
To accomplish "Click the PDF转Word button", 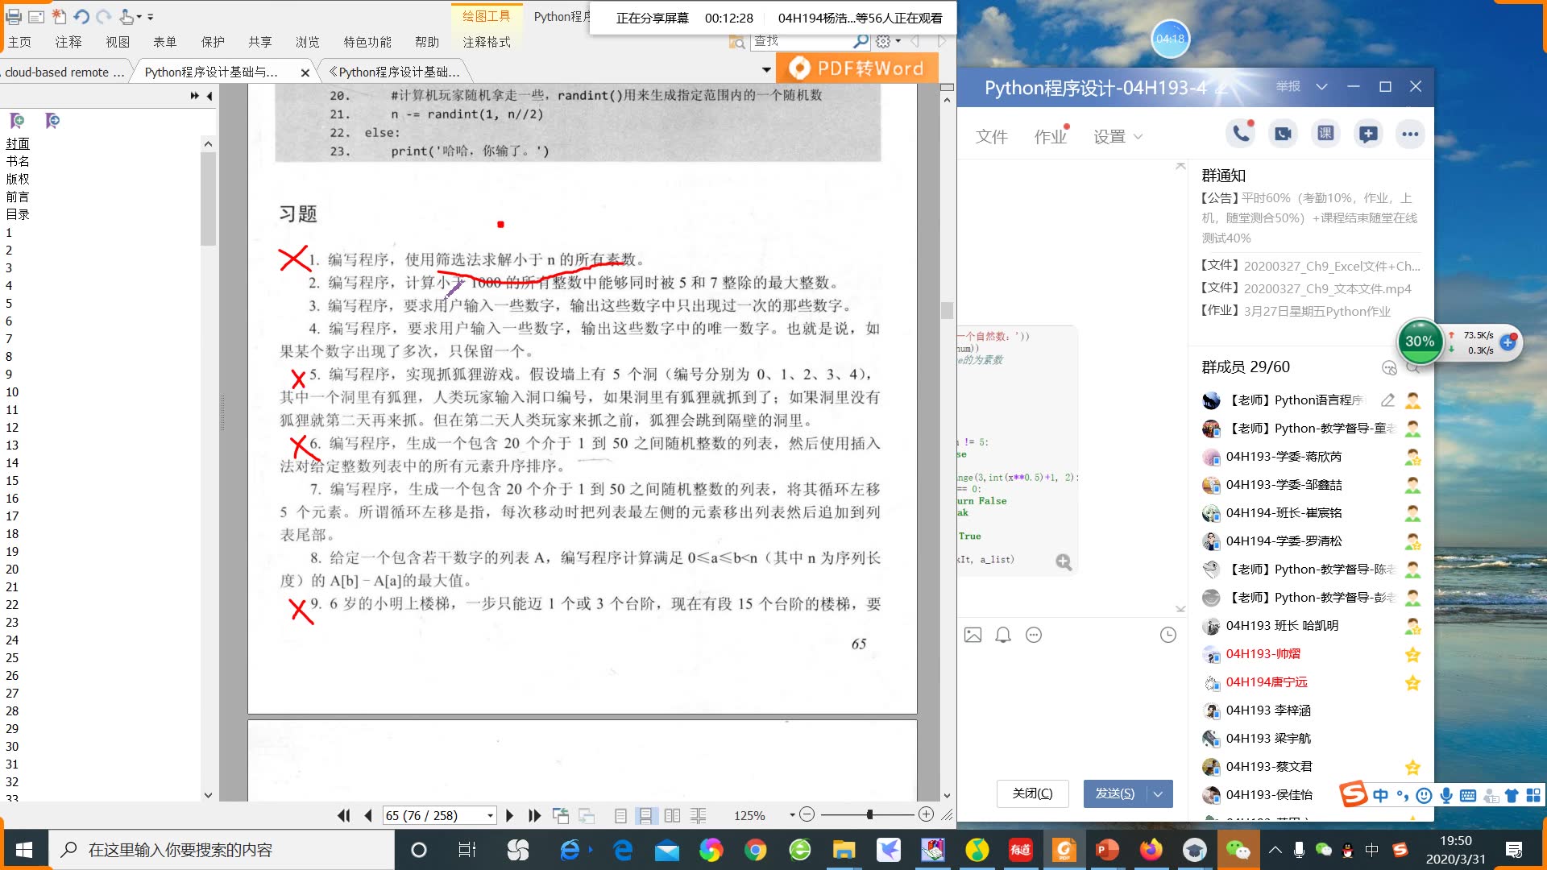I will pos(856,68).
